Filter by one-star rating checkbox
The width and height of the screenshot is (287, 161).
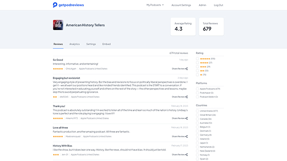coord(197,75)
